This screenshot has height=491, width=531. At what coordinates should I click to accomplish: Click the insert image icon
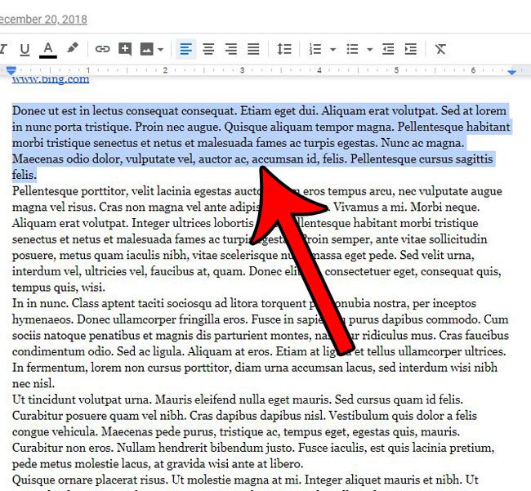[x=148, y=49]
